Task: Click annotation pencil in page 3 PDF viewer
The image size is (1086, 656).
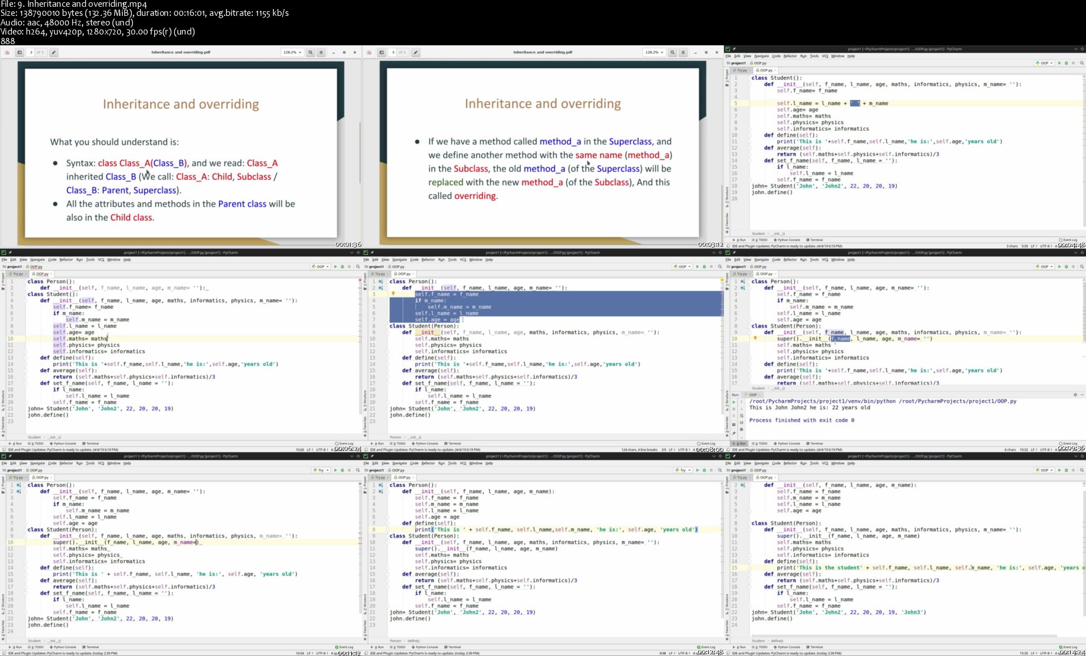Action: pos(415,52)
